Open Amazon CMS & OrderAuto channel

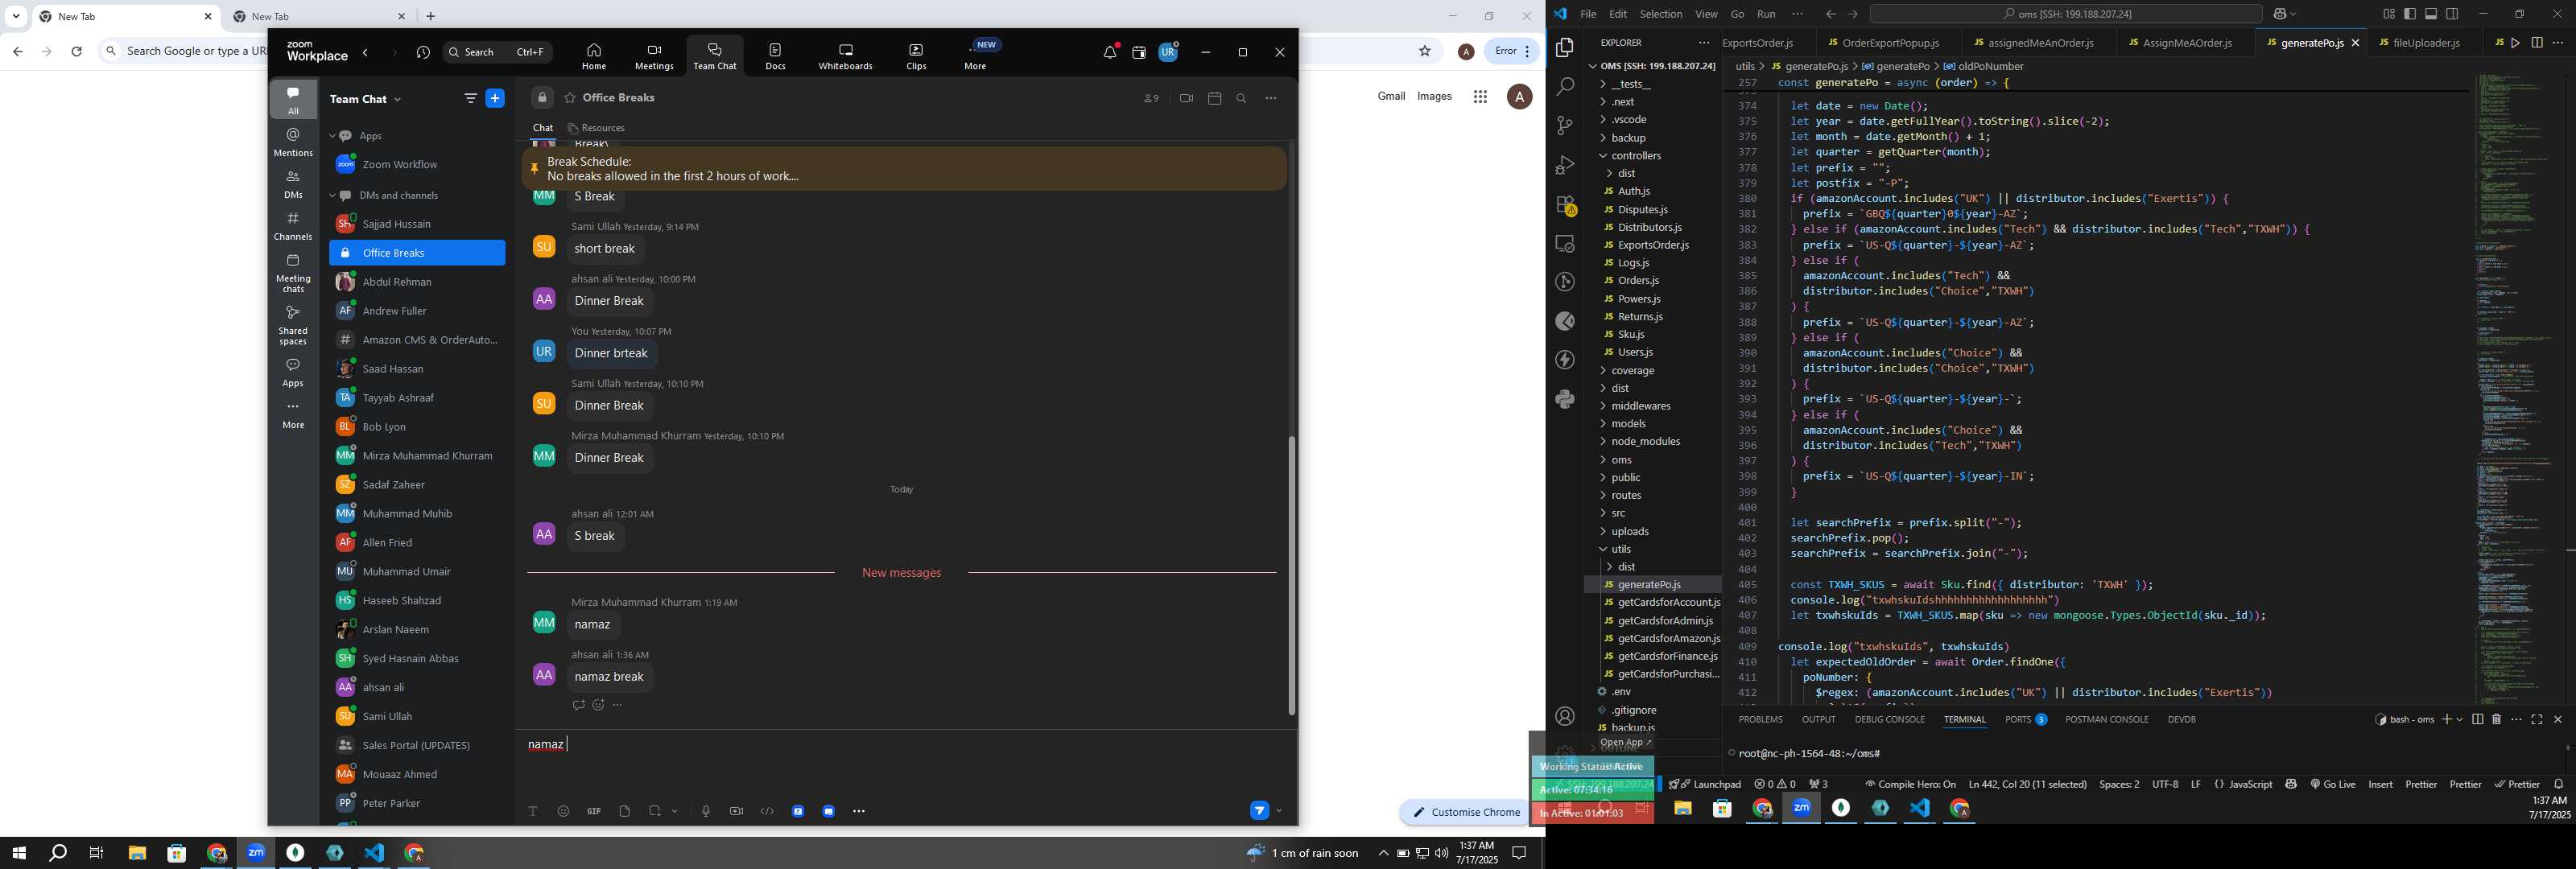click(x=417, y=340)
